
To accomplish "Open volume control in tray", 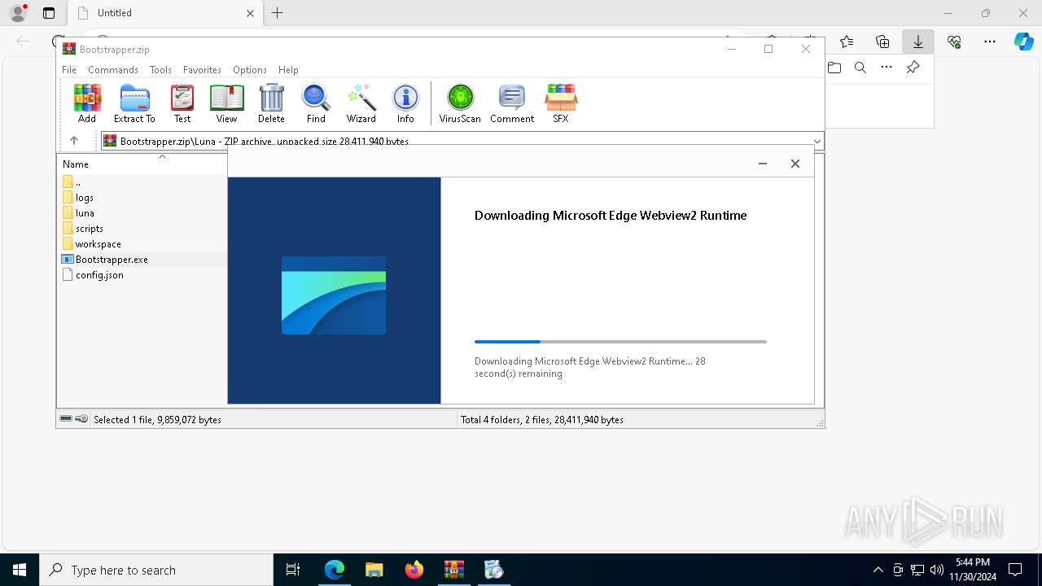I will click(x=936, y=570).
